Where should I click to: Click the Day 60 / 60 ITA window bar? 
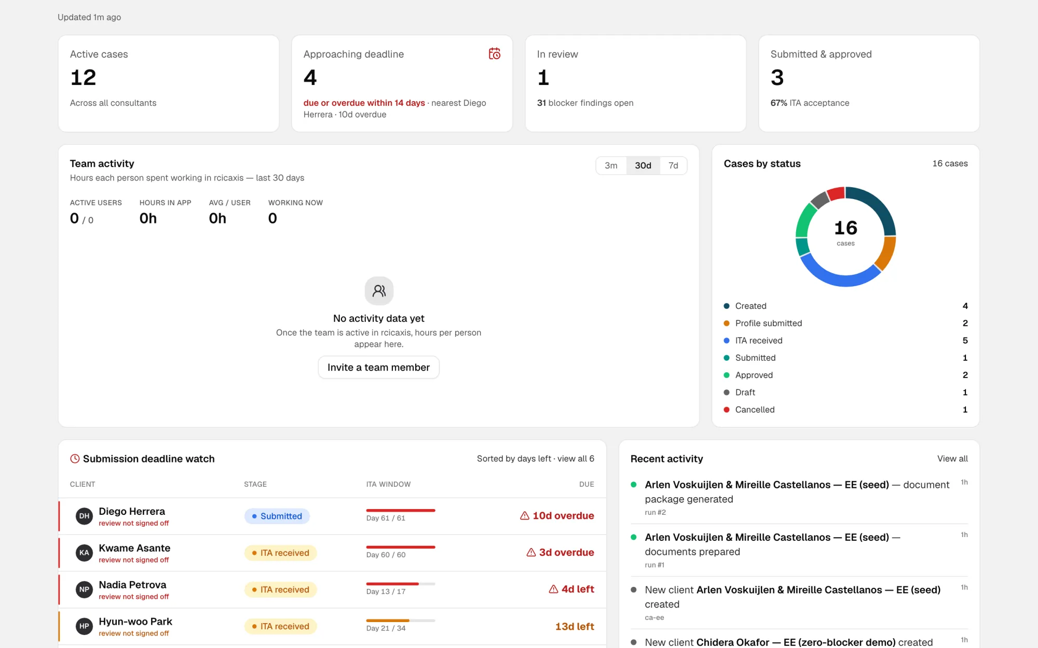tap(401, 547)
